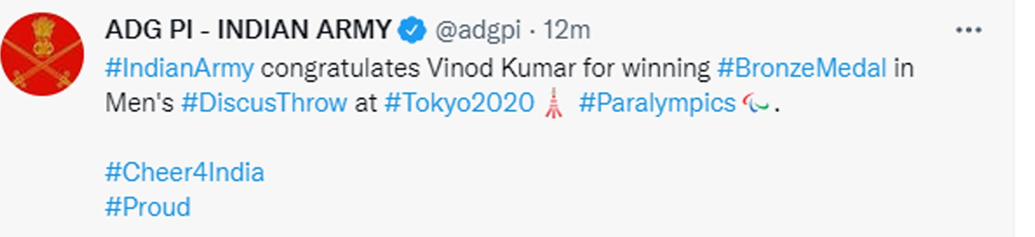Screen dimensions: 1035x237
Task: Open the three-dot more options menu
Action: (968, 30)
